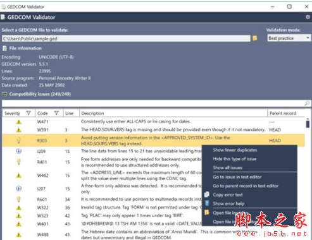This screenshot has height=240, width=312.
Task: Click the GEDCOM file path field
Action: (126, 39)
